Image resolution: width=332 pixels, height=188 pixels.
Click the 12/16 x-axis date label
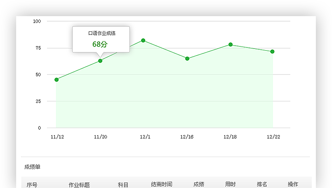tap(187, 137)
